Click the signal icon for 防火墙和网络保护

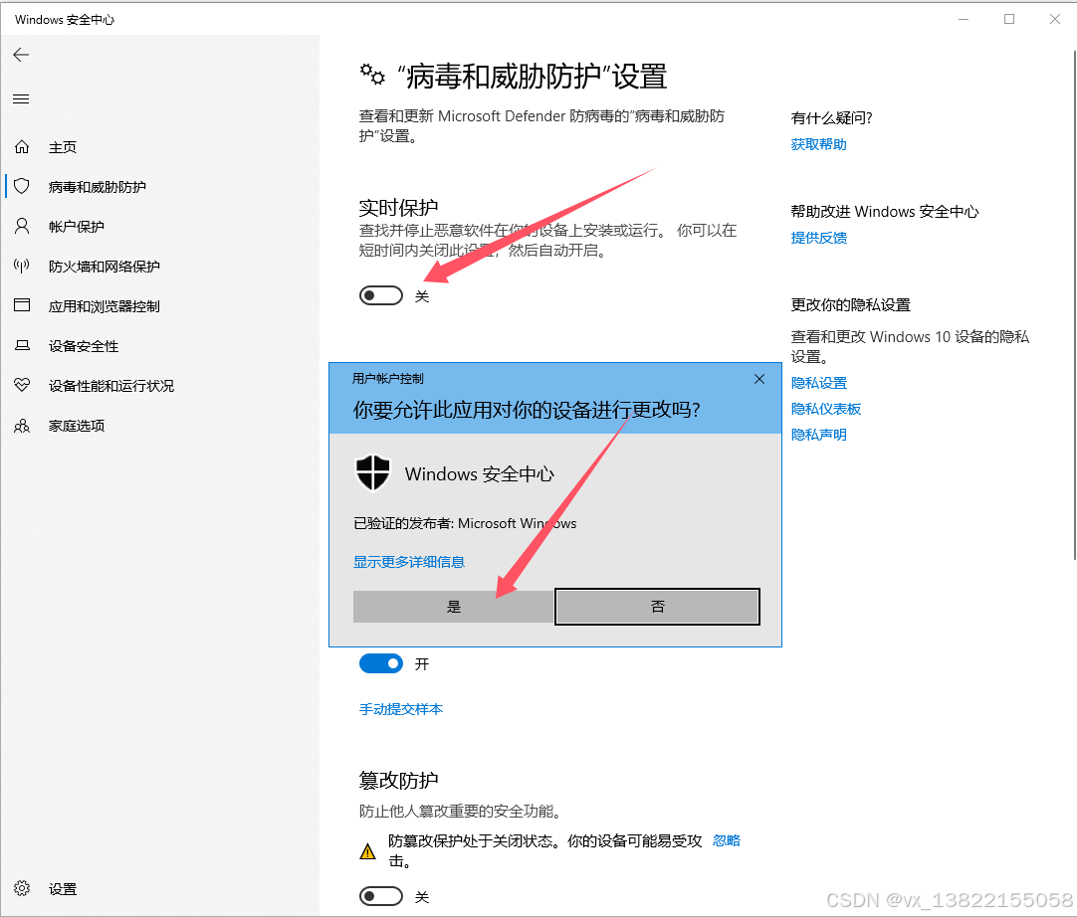click(22, 266)
